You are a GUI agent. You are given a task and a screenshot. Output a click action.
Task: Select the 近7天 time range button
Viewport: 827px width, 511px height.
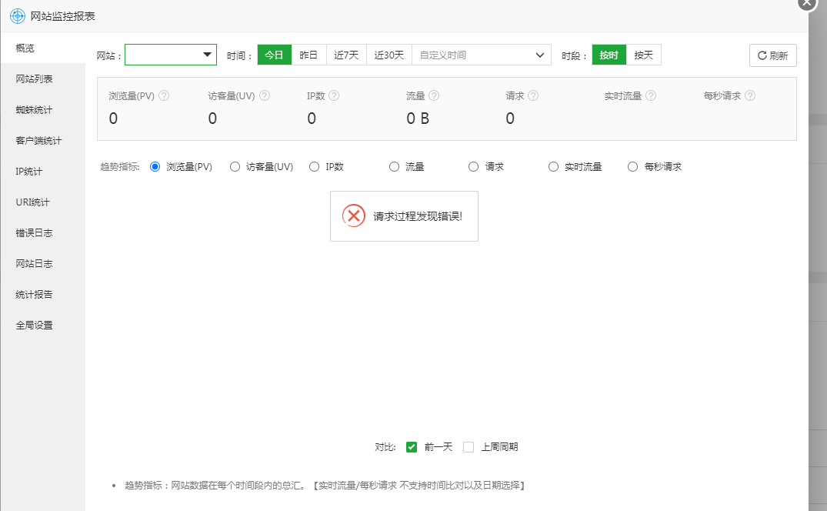point(346,55)
